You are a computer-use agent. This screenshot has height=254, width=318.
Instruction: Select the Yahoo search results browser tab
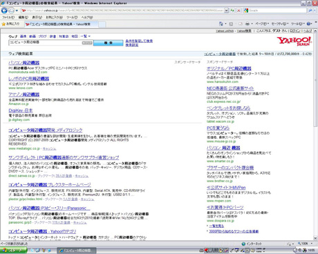[61, 24]
